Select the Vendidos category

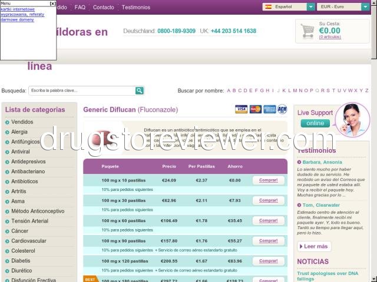22,122
